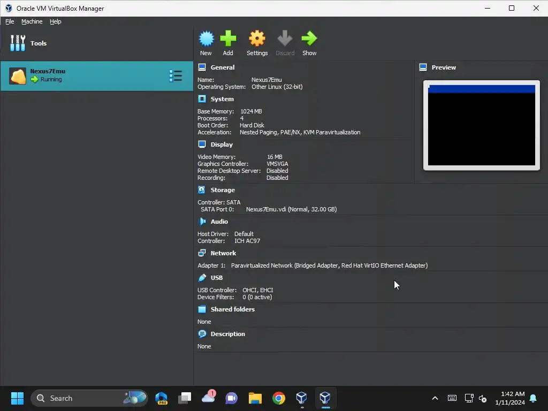Click the General section monitor icon
This screenshot has height=411, width=548.
(202, 67)
